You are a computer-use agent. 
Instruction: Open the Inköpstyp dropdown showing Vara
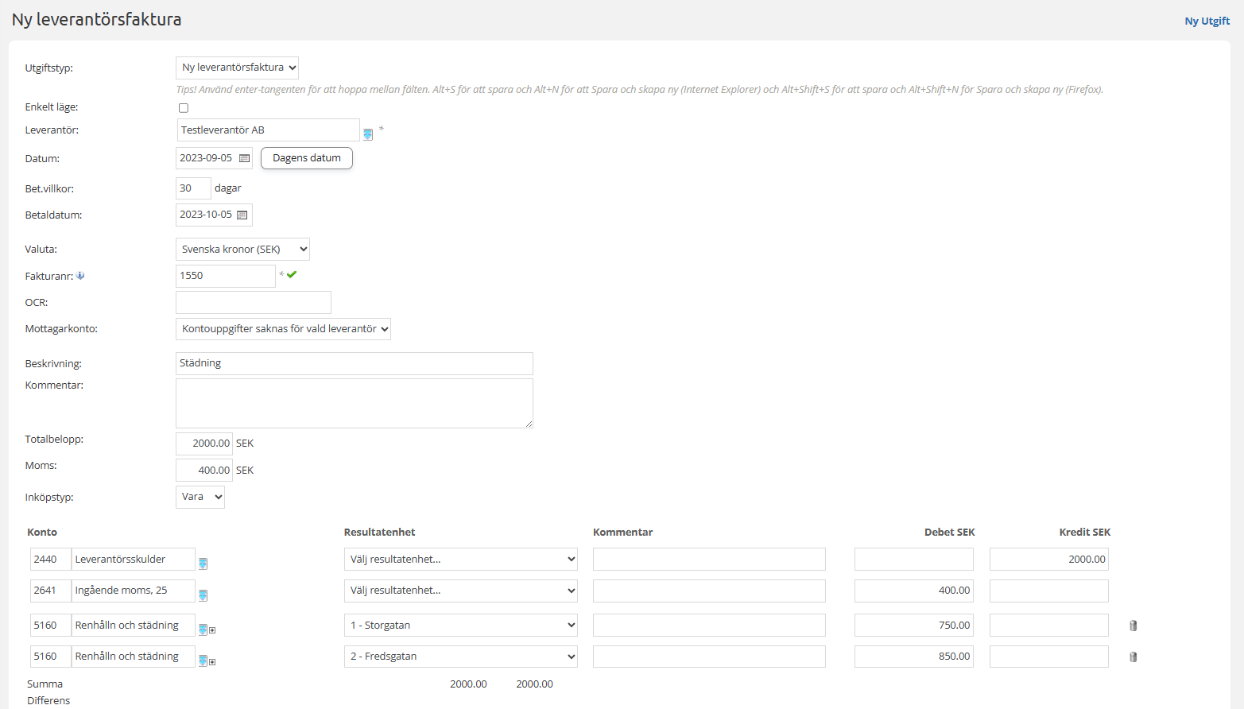200,497
